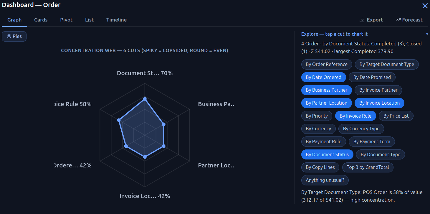The image size is (430, 214).
Task: Click the Explore — tap a cut heading
Action: (334, 34)
